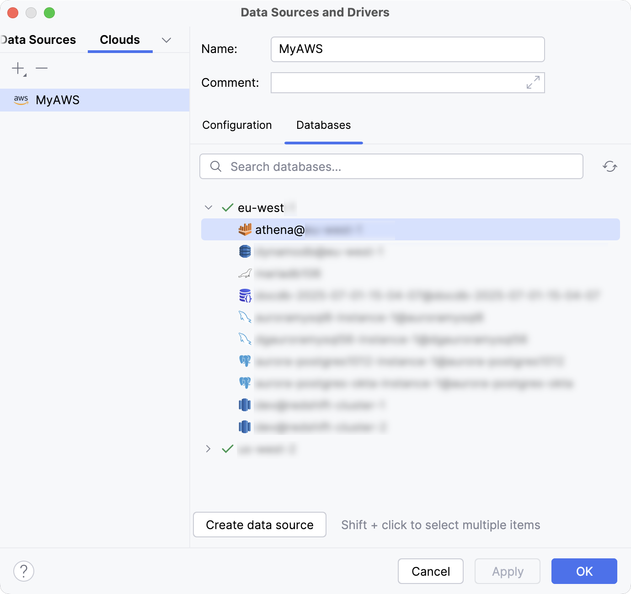
Task: Click the remove data source minus icon
Action: [42, 69]
